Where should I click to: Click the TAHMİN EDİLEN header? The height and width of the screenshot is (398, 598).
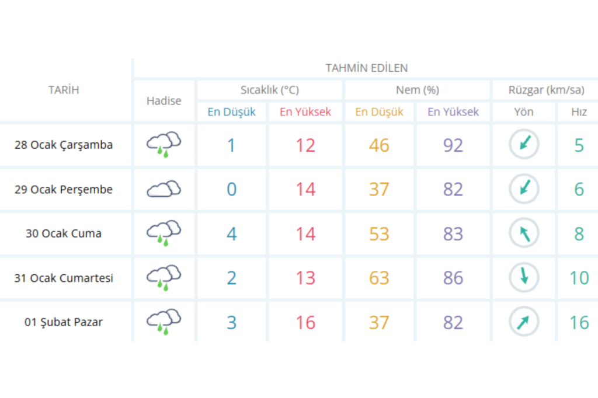click(366, 68)
